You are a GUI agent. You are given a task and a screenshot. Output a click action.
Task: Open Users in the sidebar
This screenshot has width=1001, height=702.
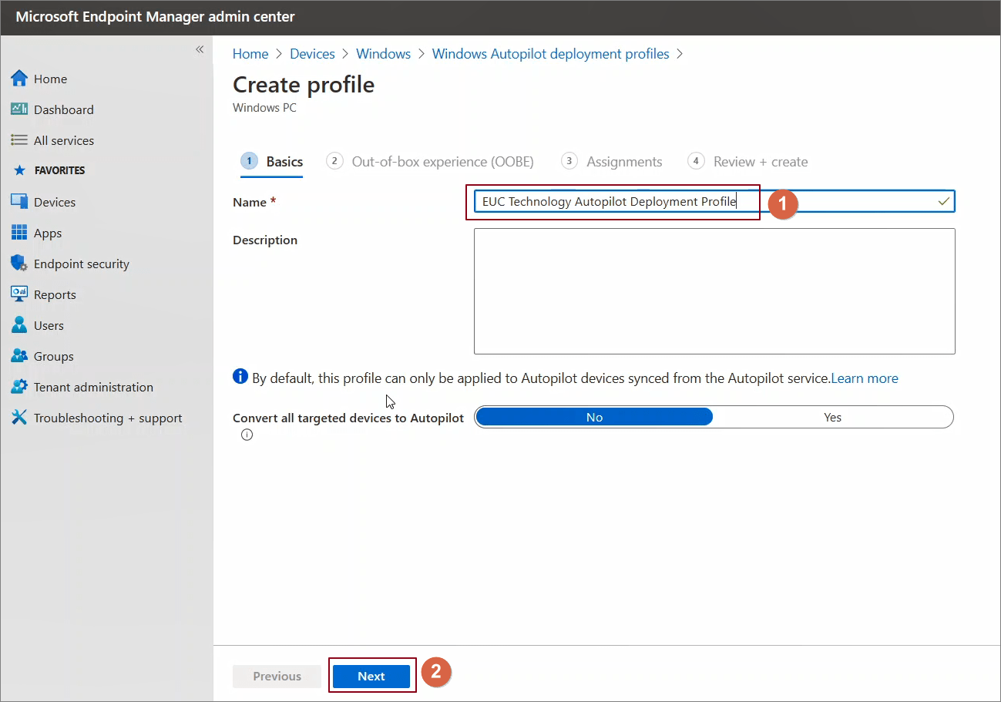pyautogui.click(x=49, y=325)
